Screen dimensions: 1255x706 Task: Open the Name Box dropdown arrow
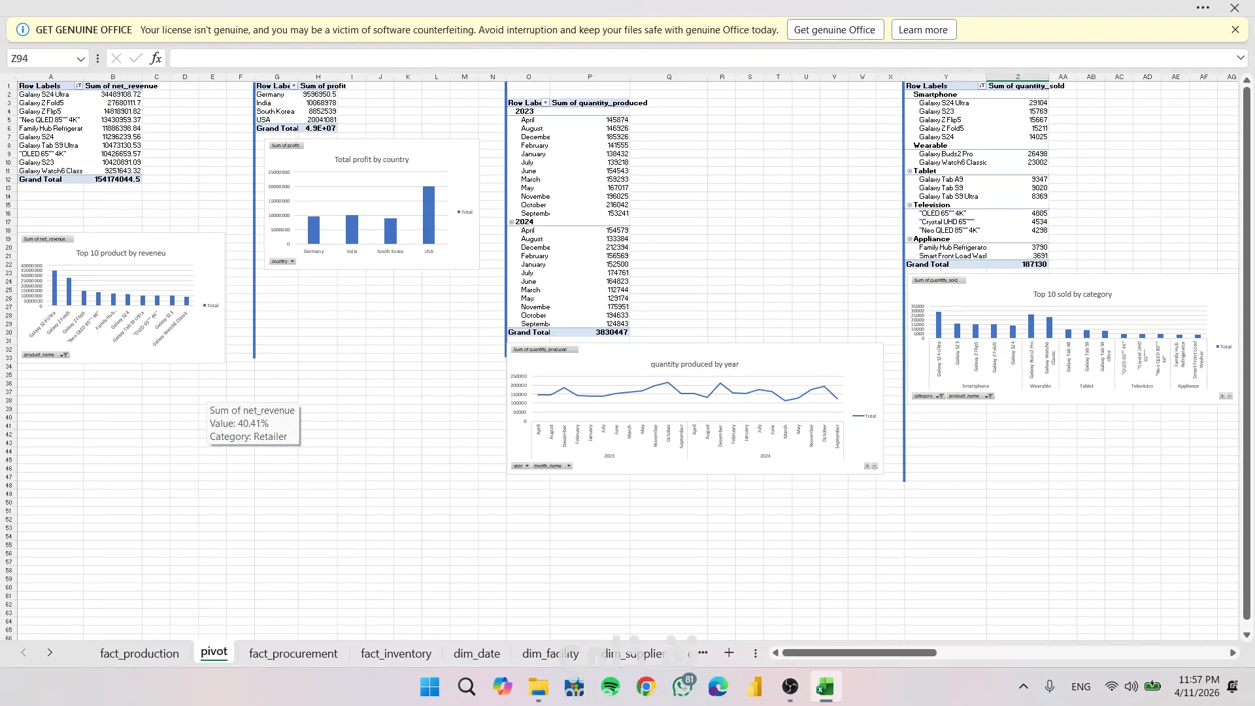(81, 59)
